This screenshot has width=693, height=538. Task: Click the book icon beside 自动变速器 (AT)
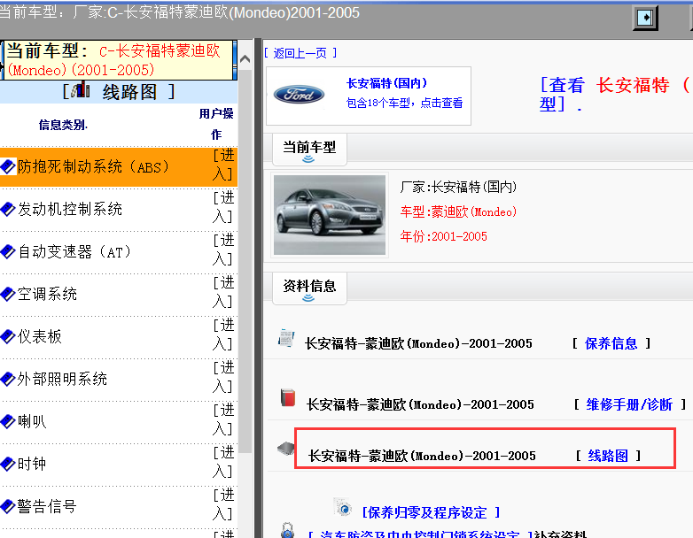pos(8,252)
